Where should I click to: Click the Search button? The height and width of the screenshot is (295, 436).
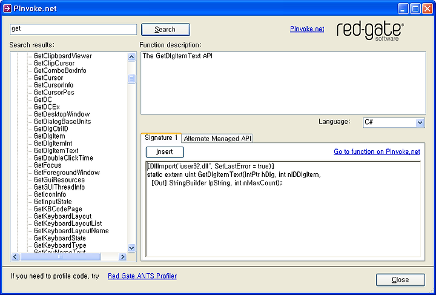point(165,30)
